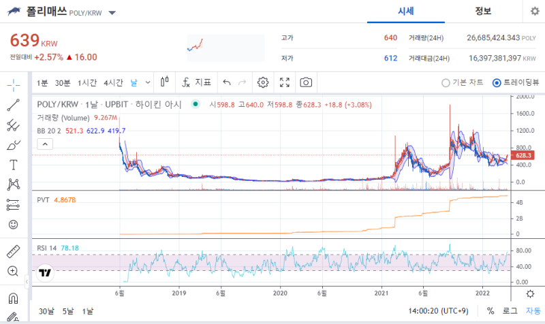Select the ruler measure tool
This screenshot has width=545, height=324.
[13, 251]
